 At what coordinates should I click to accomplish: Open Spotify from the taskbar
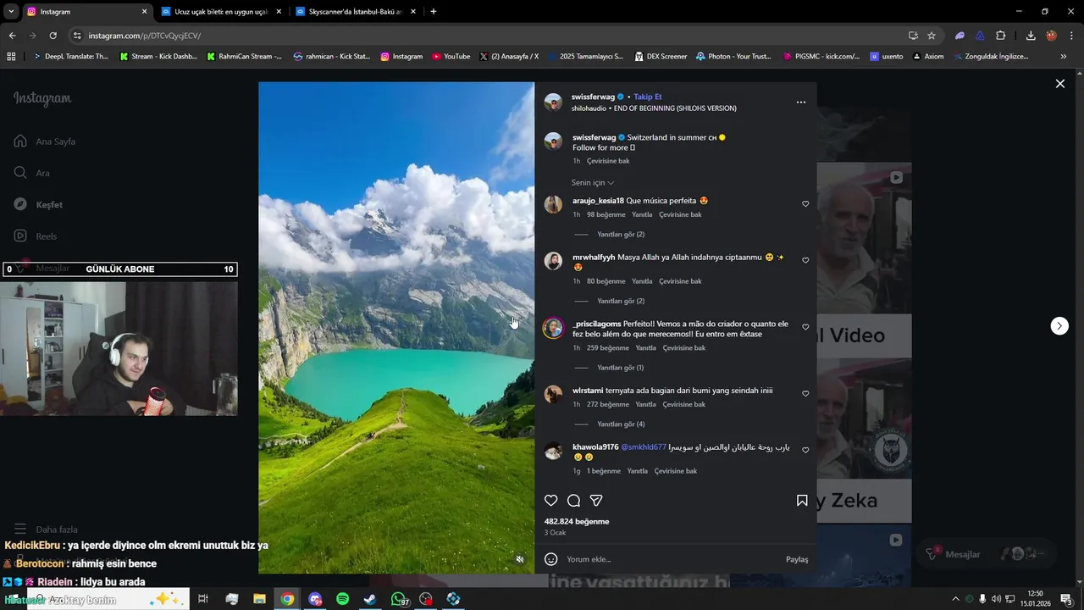click(342, 599)
